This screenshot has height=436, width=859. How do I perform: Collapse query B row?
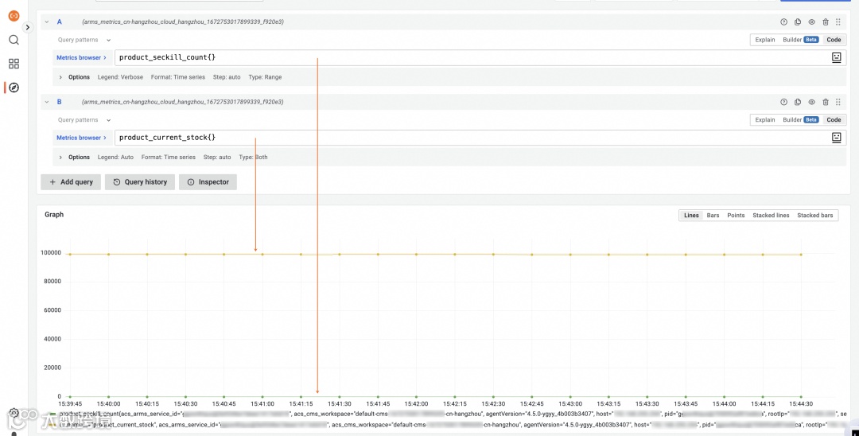pos(47,102)
